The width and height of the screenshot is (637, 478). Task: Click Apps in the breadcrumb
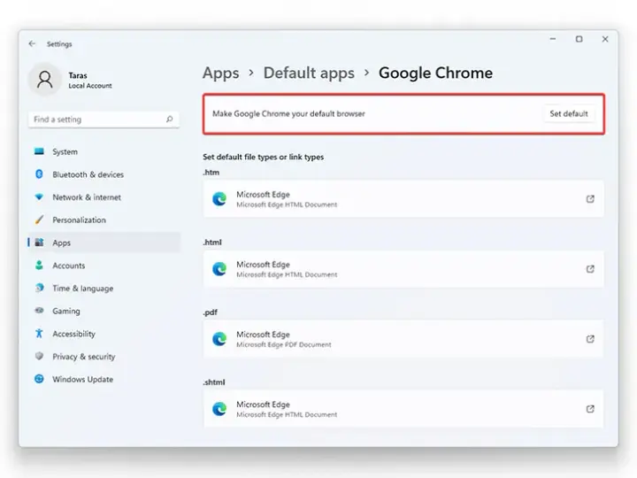click(x=220, y=73)
